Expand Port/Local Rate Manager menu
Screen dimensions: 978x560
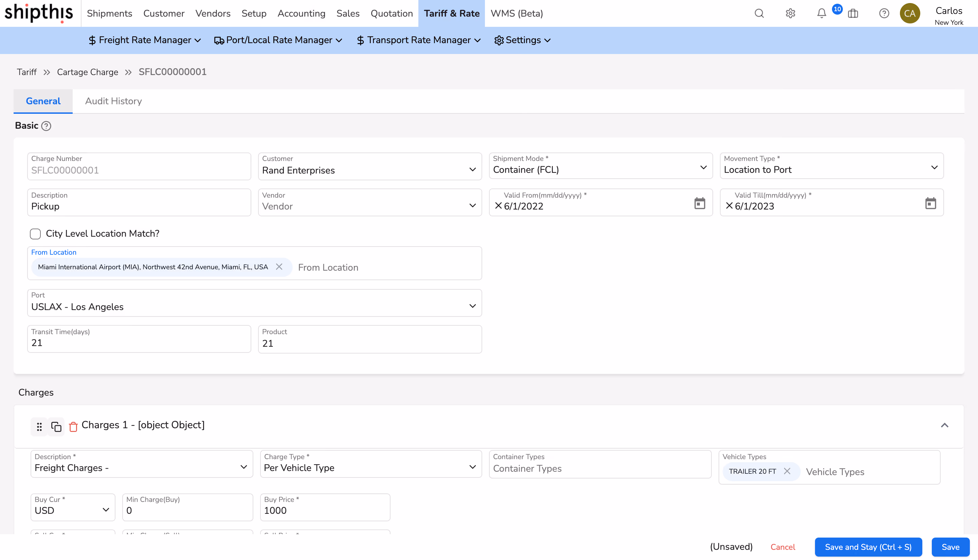(x=278, y=40)
